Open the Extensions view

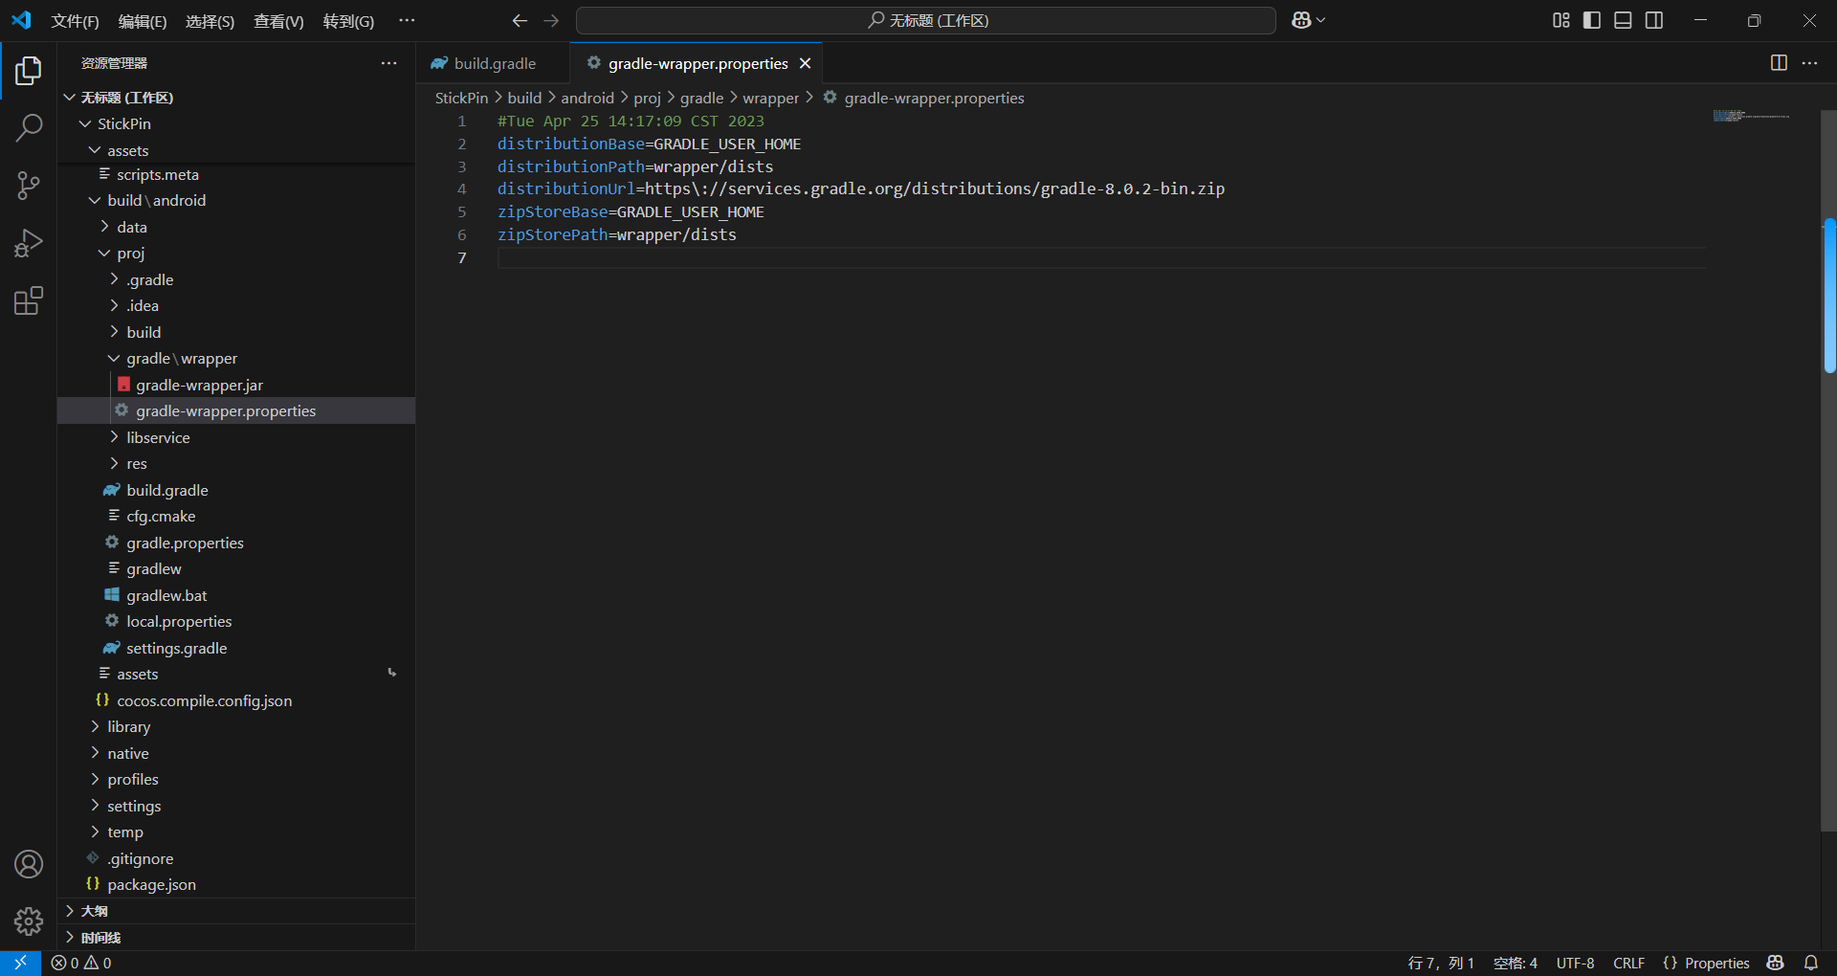point(29,300)
